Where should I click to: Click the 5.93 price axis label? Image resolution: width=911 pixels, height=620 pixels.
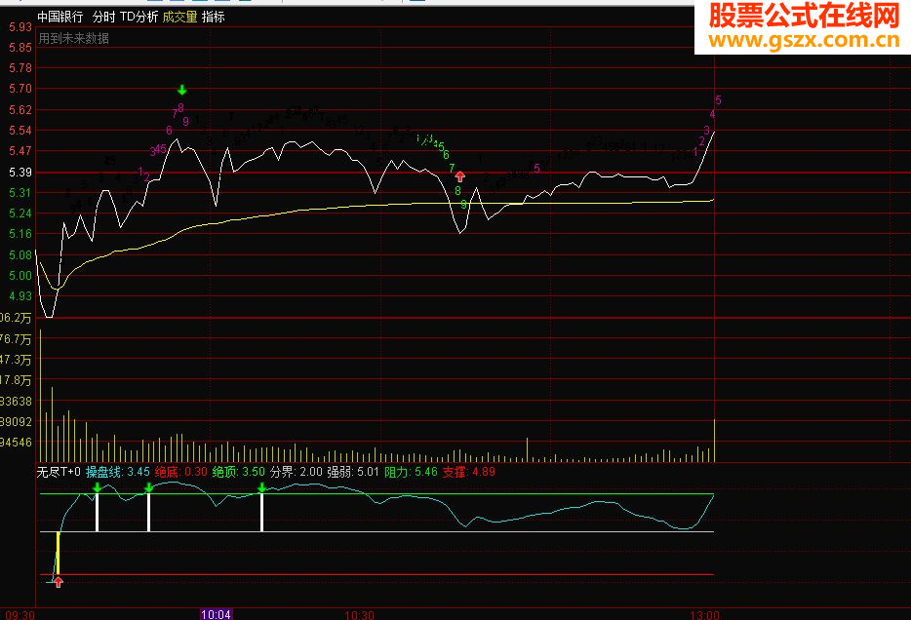click(x=20, y=26)
